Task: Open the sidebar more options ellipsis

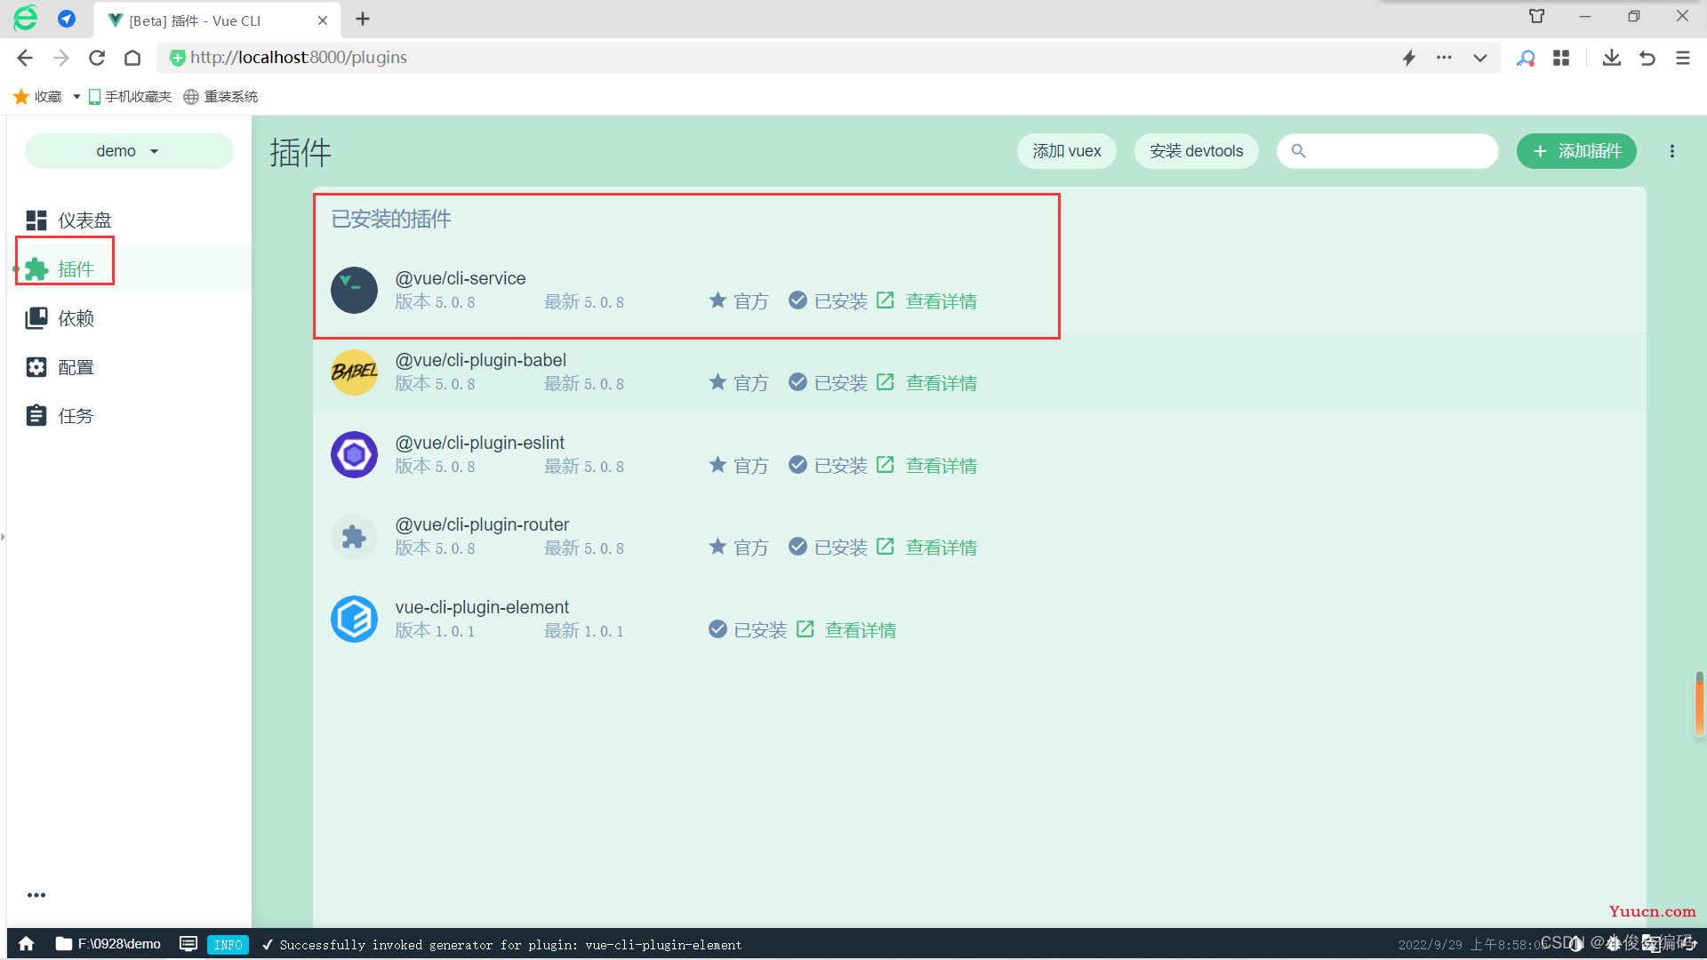Action: [x=36, y=895]
